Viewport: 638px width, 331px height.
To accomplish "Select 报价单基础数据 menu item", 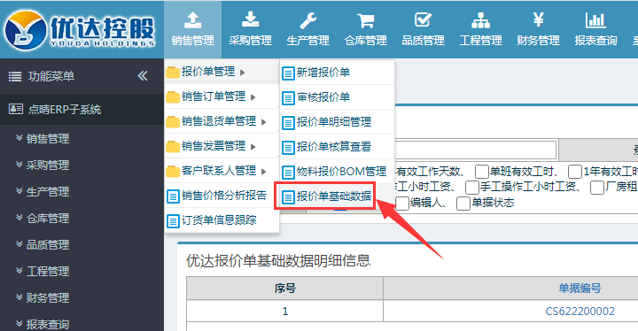I will (324, 196).
